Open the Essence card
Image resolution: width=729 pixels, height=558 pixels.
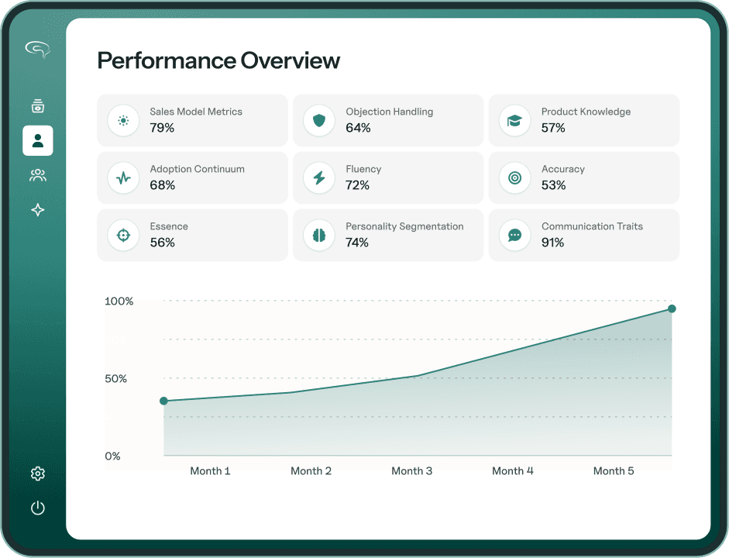tap(192, 235)
